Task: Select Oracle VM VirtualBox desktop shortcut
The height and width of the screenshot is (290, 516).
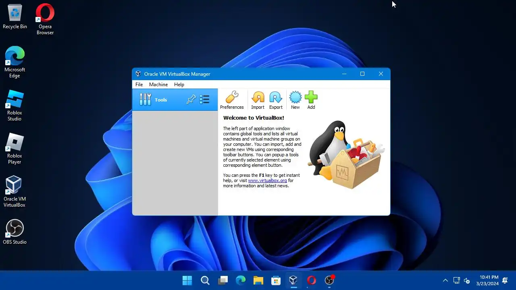Action: (x=15, y=192)
